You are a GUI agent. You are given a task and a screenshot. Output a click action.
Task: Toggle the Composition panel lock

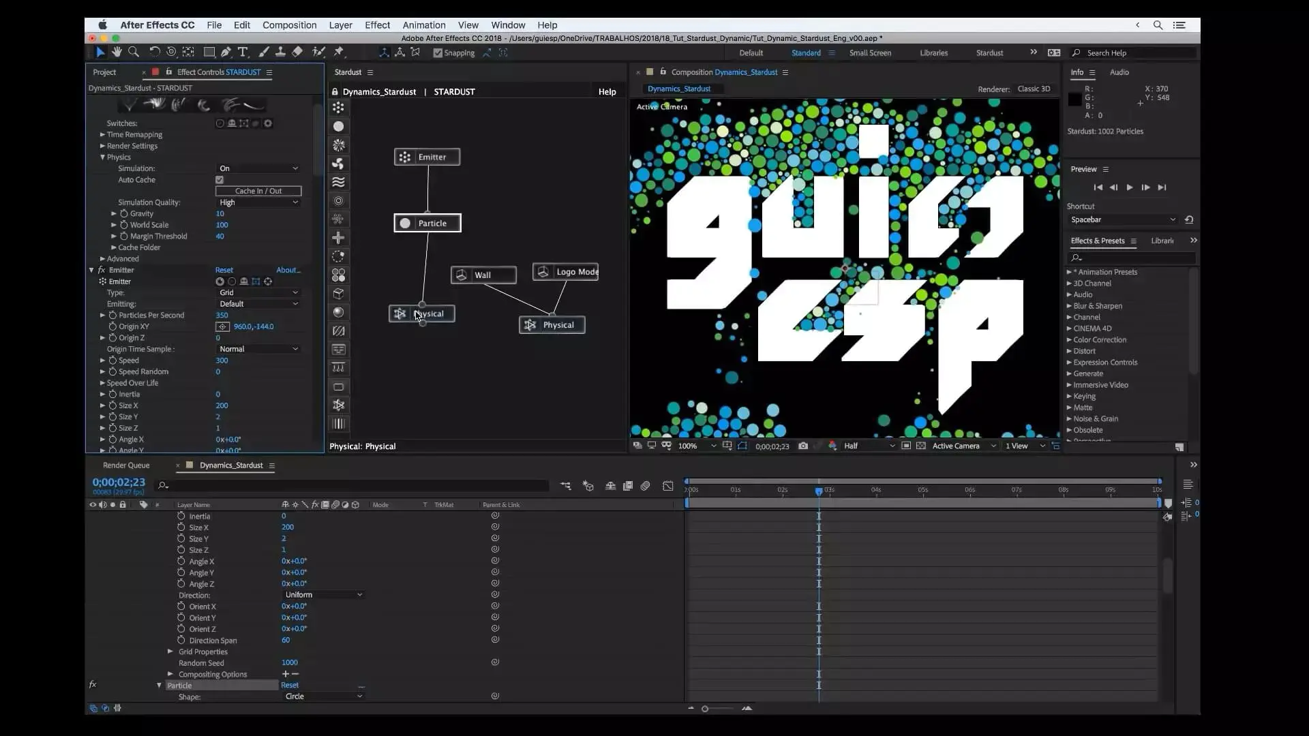(663, 72)
